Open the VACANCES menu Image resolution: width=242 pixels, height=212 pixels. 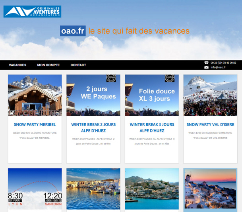click(17, 65)
